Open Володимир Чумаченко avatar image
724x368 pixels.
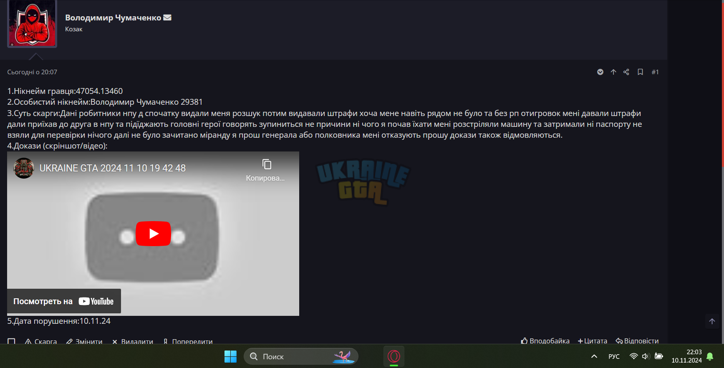(32, 23)
